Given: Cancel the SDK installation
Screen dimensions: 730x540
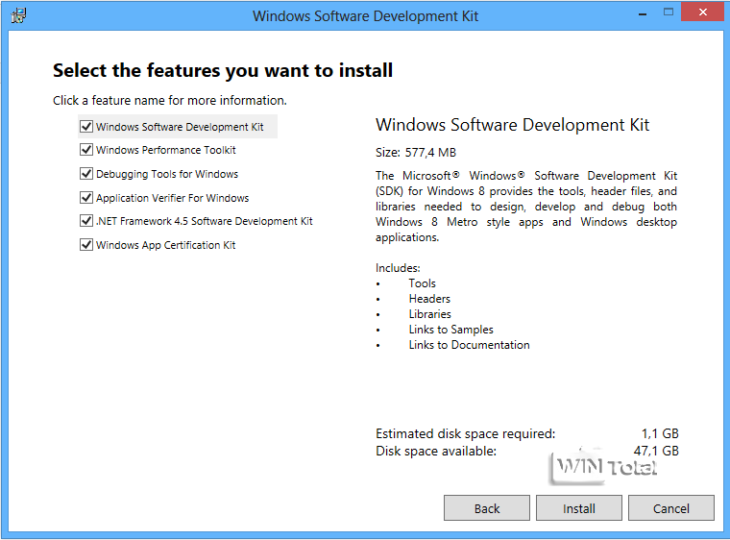Looking at the screenshot, I should pos(671,508).
